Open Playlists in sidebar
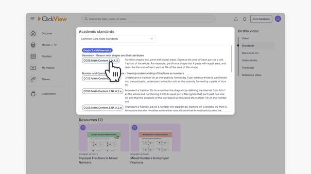311x174 pixels. [x=47, y=57]
